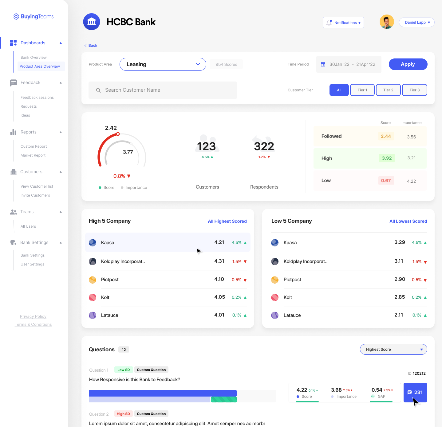Click the Dashboards grid icon
442x427 pixels.
(x=13, y=43)
